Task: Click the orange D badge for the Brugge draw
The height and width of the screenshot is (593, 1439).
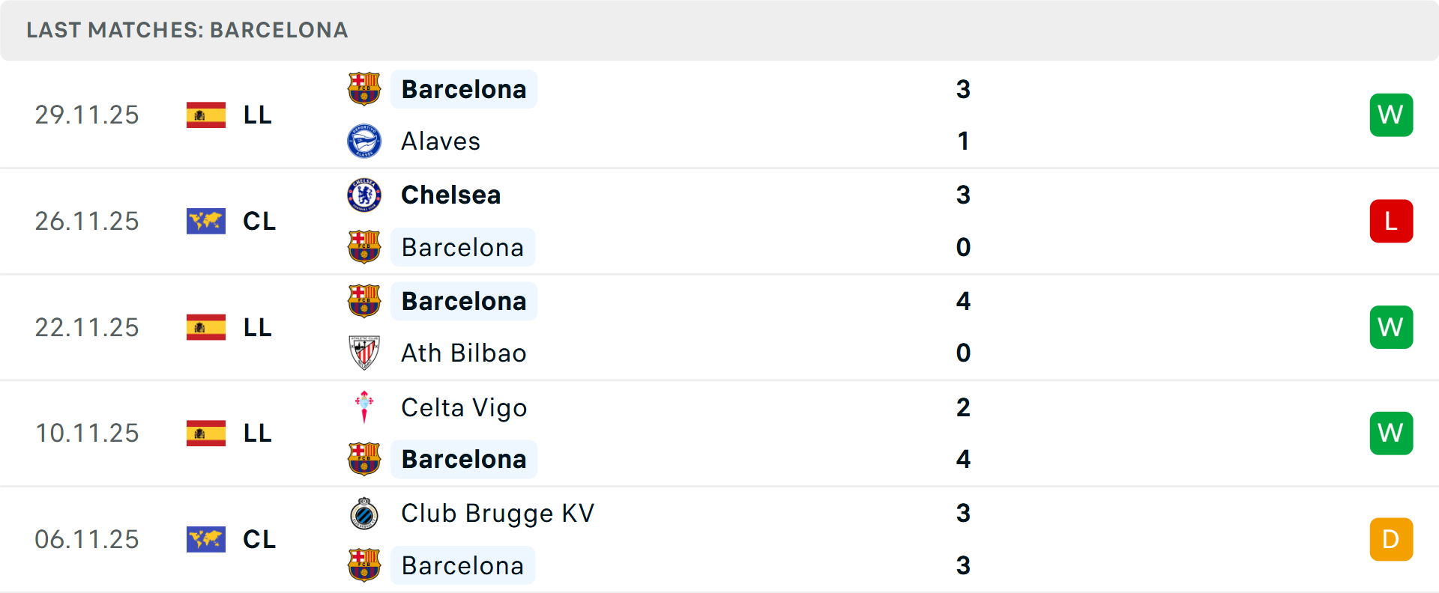Action: pyautogui.click(x=1391, y=539)
